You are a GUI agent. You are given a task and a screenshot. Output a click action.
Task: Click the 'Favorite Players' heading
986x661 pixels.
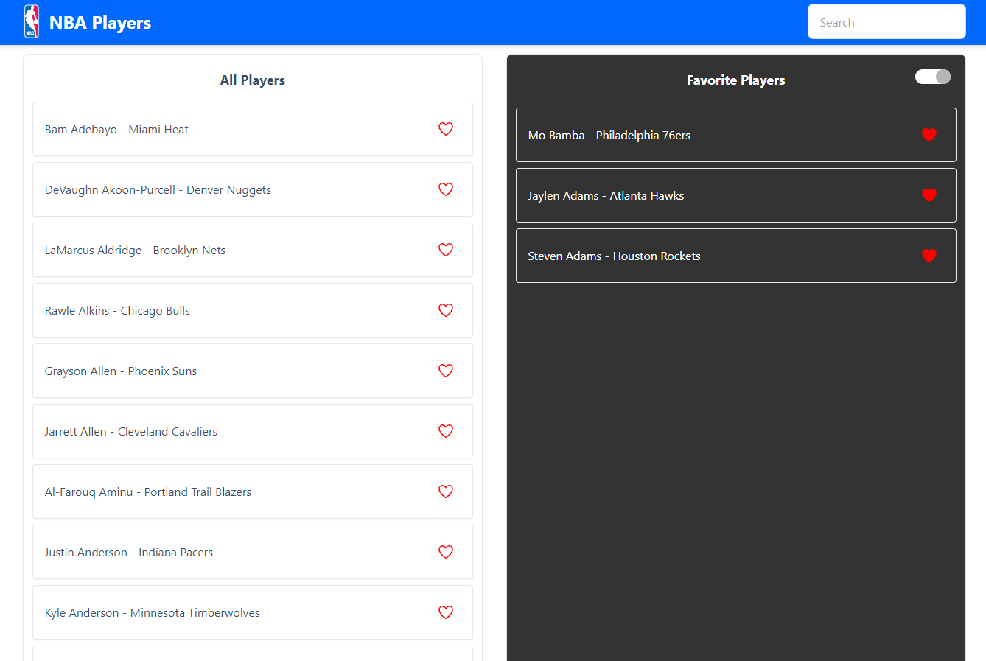(x=736, y=80)
